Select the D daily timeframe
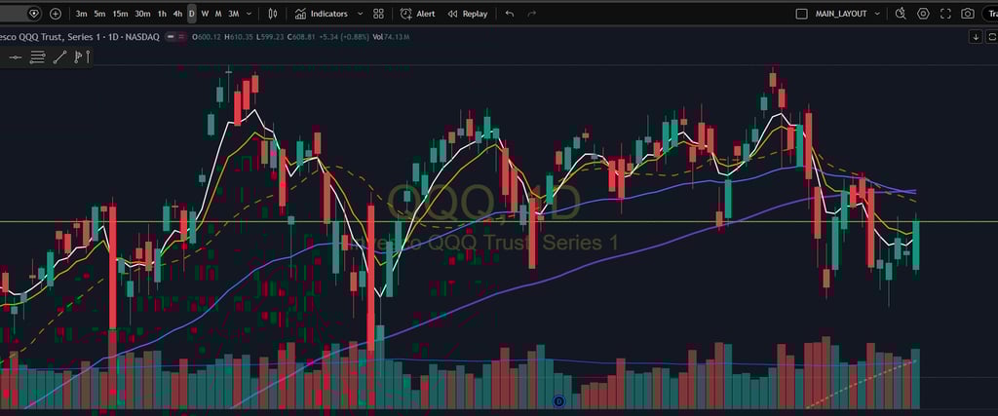The width and height of the screenshot is (998, 416). tap(192, 14)
